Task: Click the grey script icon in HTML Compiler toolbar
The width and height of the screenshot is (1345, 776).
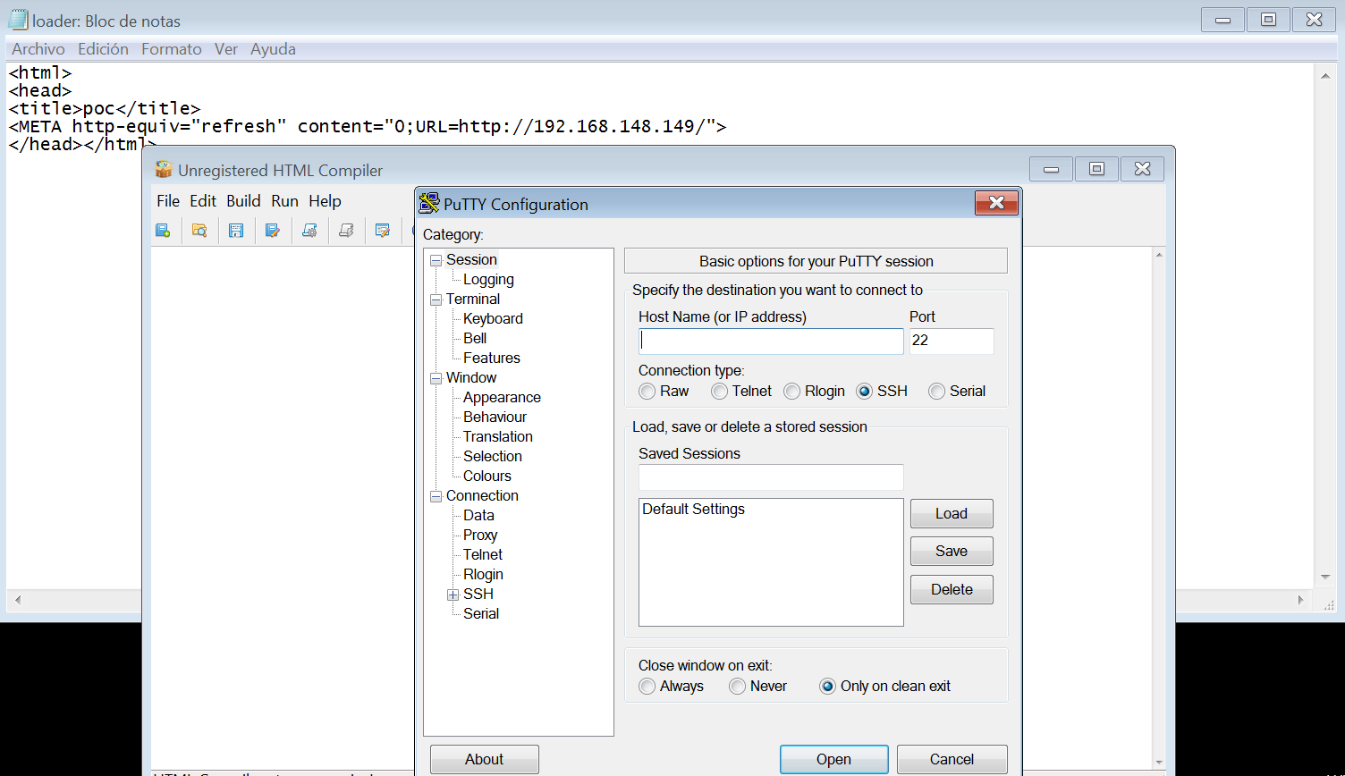Action: pos(346,231)
